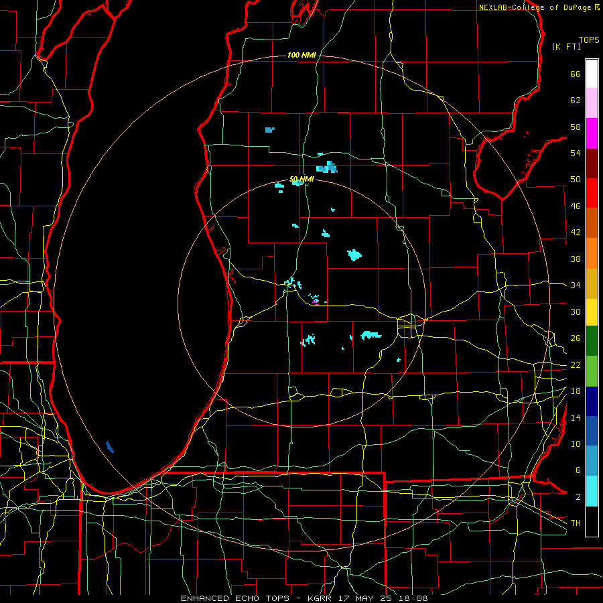Click legend value label 58

point(576,127)
